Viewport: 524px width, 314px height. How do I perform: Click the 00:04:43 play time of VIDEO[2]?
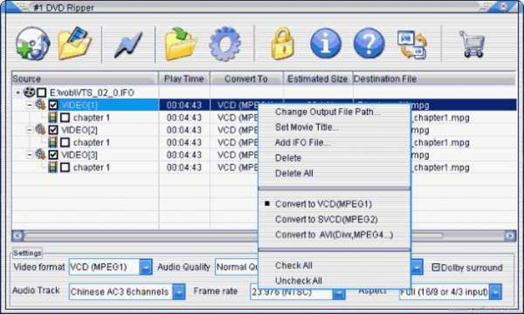[184, 130]
